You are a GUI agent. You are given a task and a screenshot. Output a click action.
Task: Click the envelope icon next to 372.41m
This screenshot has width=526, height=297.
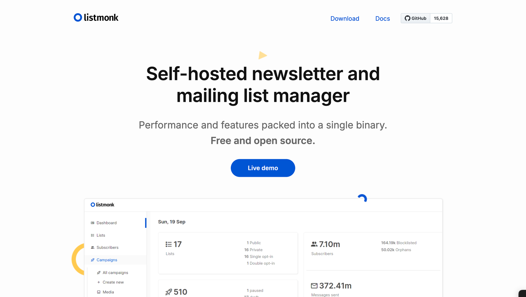[314, 286]
